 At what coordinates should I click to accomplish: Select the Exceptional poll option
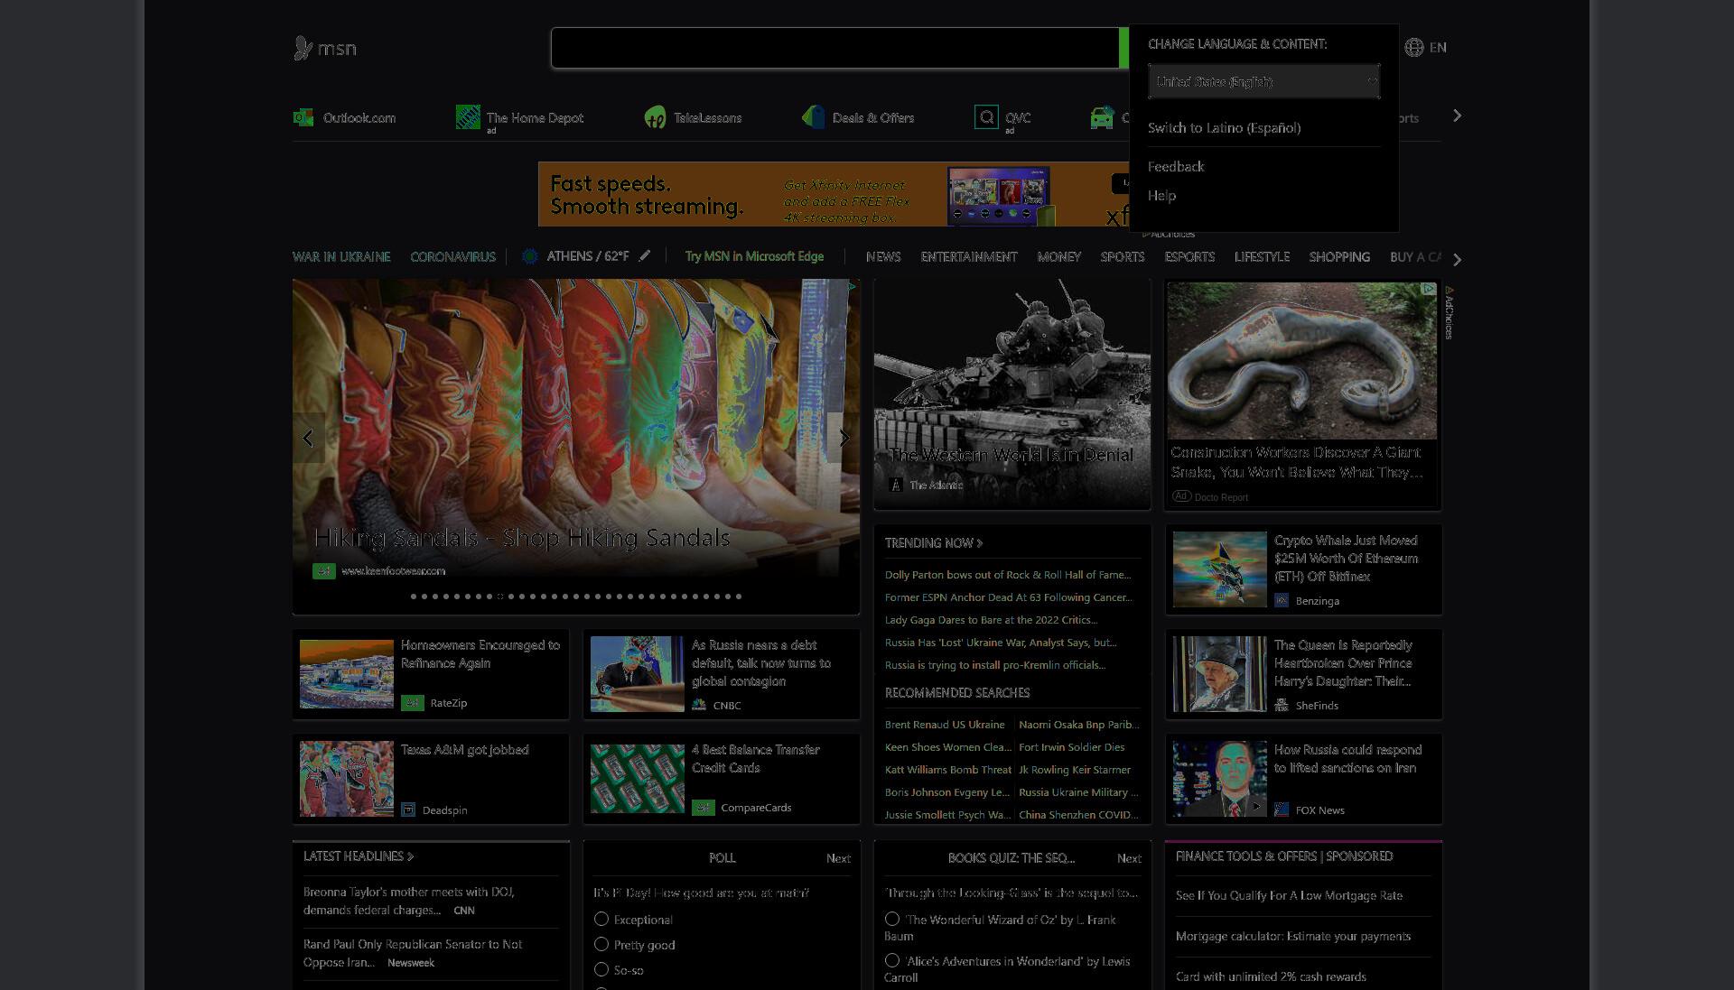click(x=601, y=919)
